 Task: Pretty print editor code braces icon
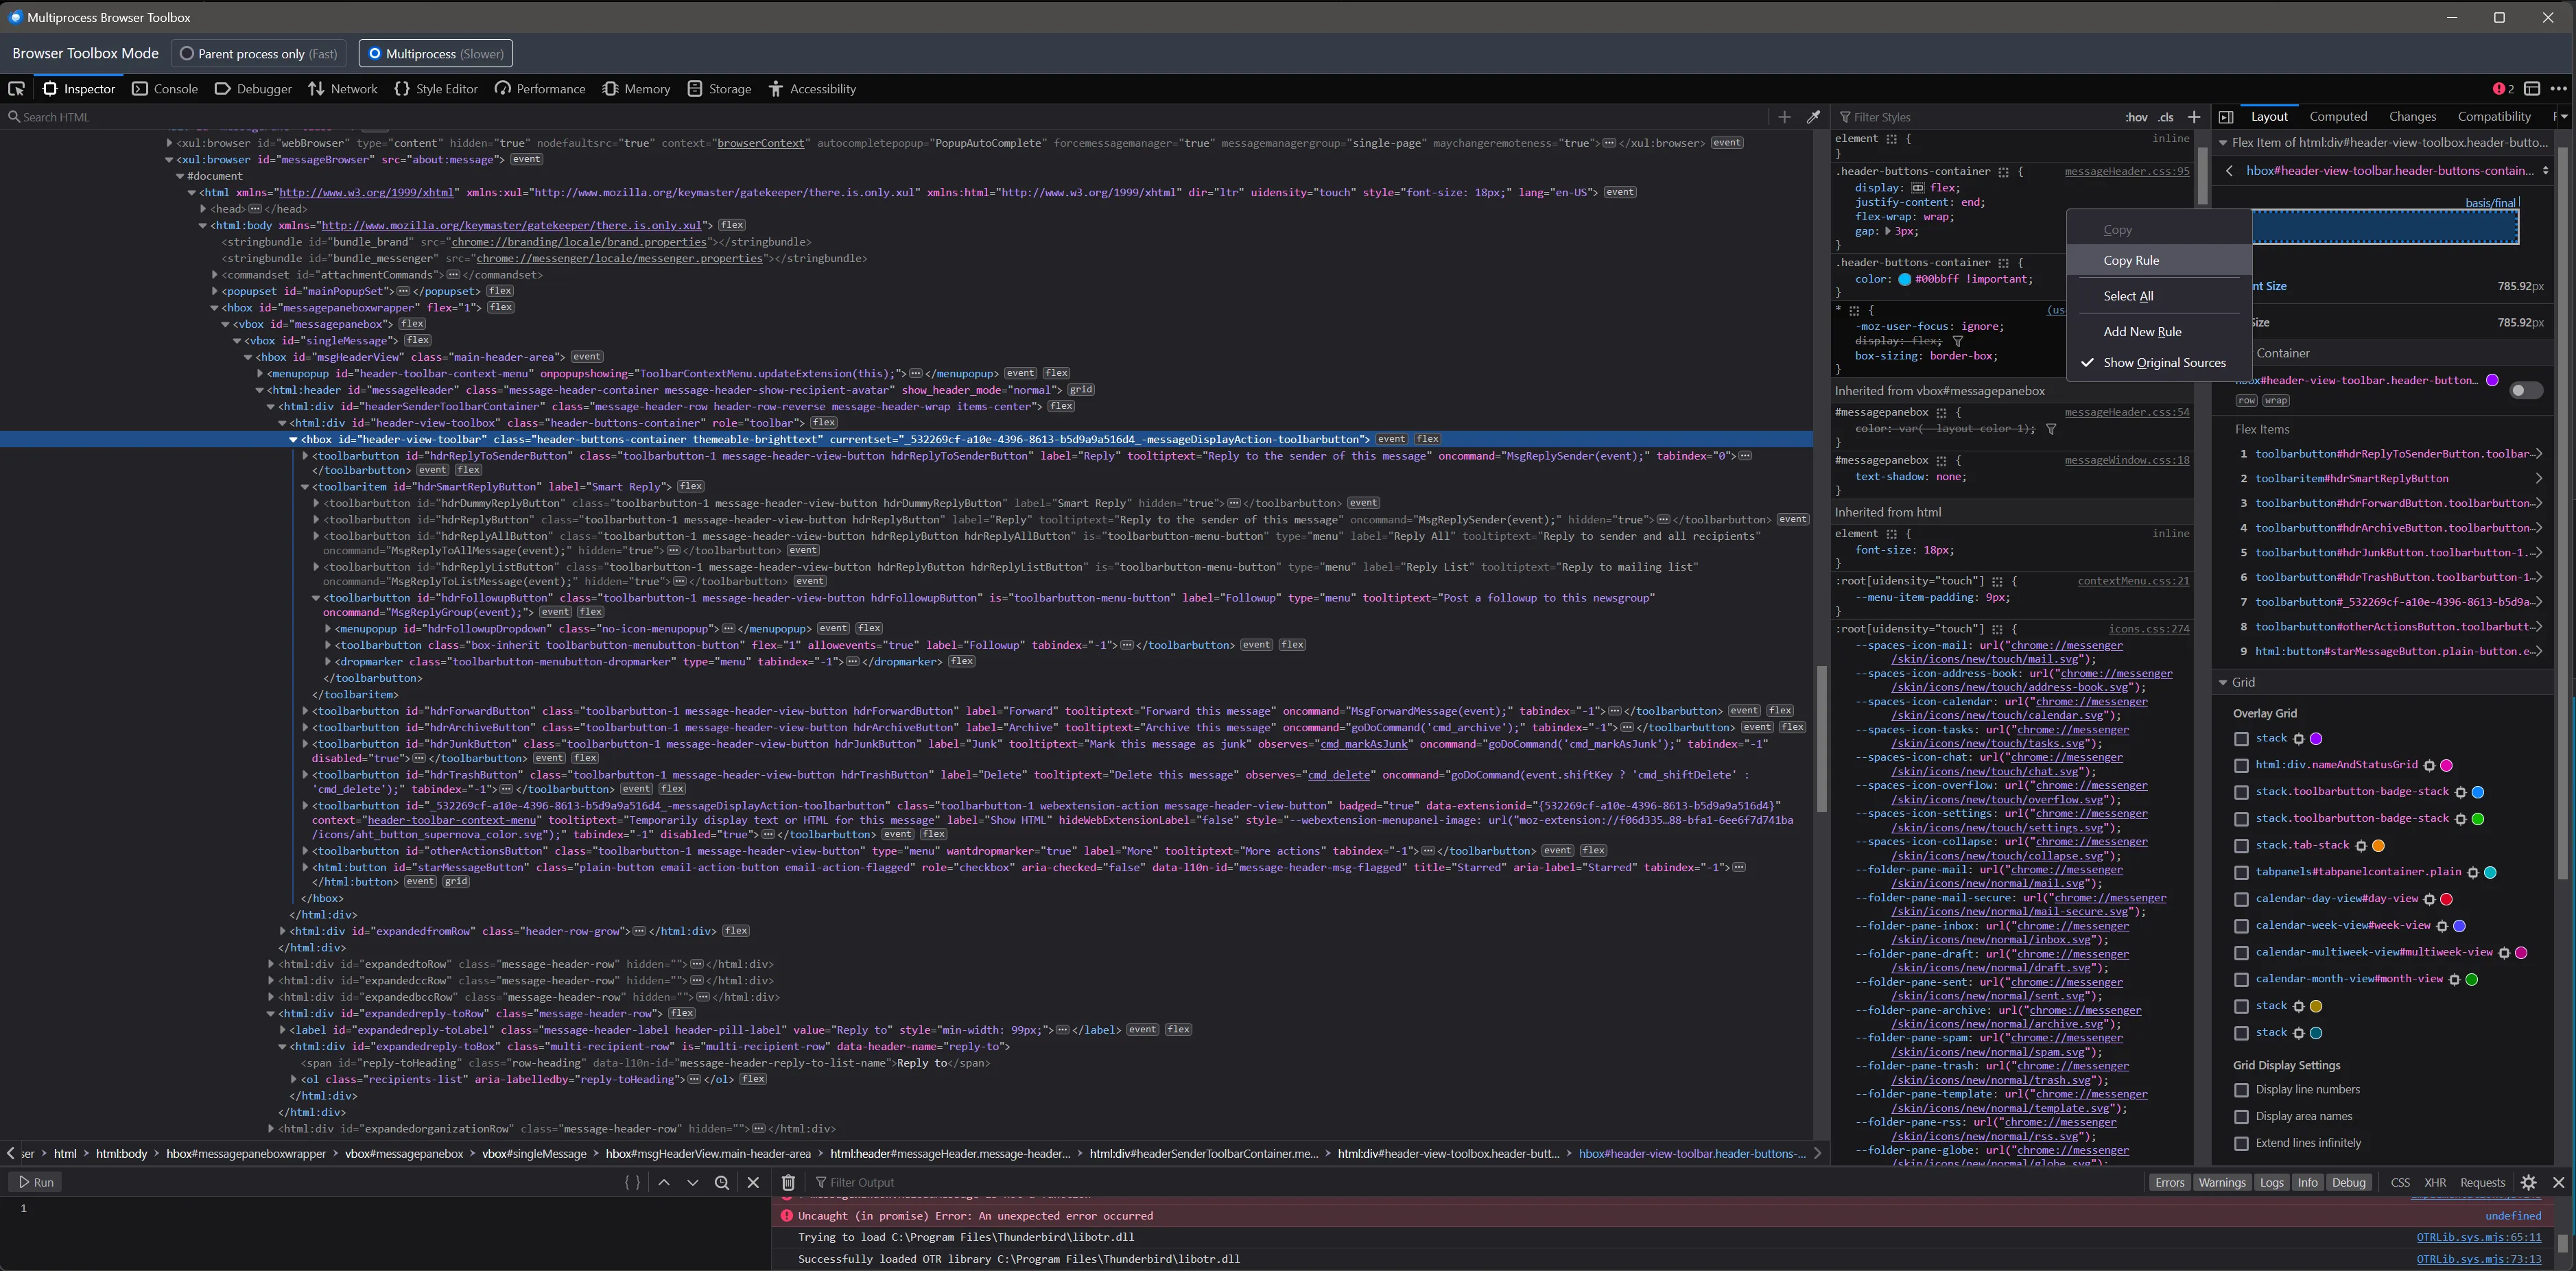[632, 1182]
